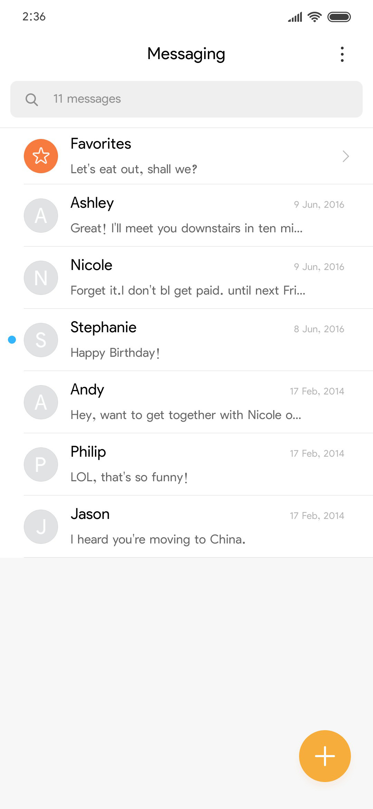Tap Philip's P avatar
The image size is (373, 809).
(x=41, y=464)
